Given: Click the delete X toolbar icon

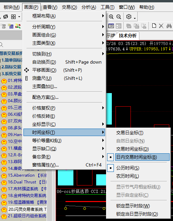Looking at the screenshot, I should point(161,26).
